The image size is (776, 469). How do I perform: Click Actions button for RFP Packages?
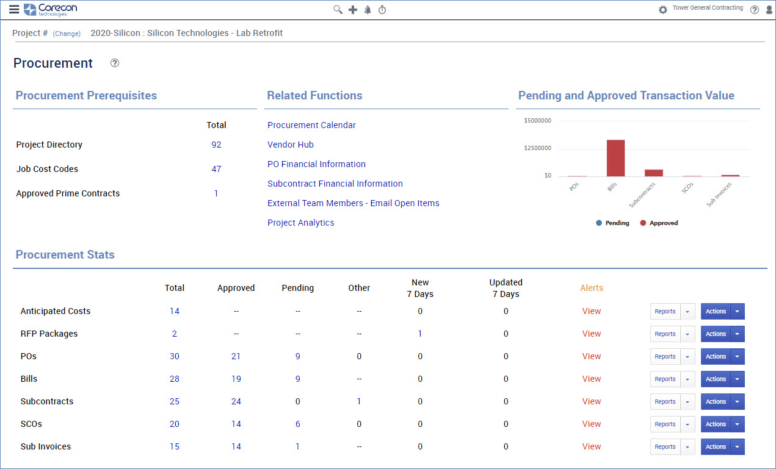[x=716, y=334]
